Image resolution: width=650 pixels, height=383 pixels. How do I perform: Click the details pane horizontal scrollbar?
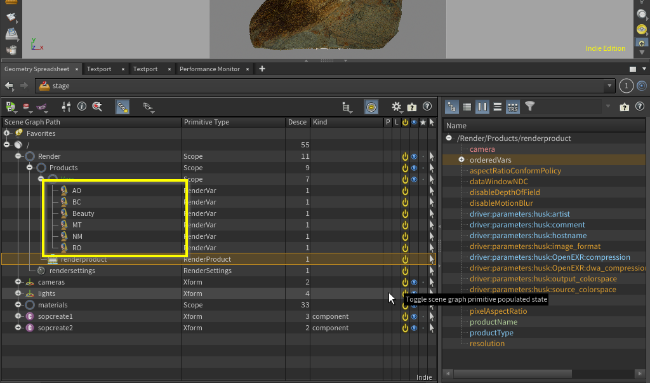tap(512, 373)
